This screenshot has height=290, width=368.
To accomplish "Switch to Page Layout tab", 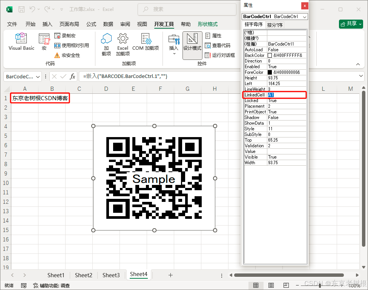I will [69, 24].
